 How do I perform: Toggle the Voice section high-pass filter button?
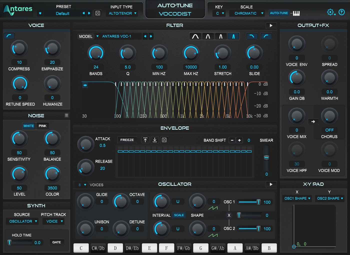(9, 36)
